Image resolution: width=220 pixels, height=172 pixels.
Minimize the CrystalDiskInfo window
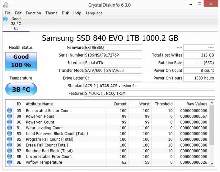[x=191, y=4]
